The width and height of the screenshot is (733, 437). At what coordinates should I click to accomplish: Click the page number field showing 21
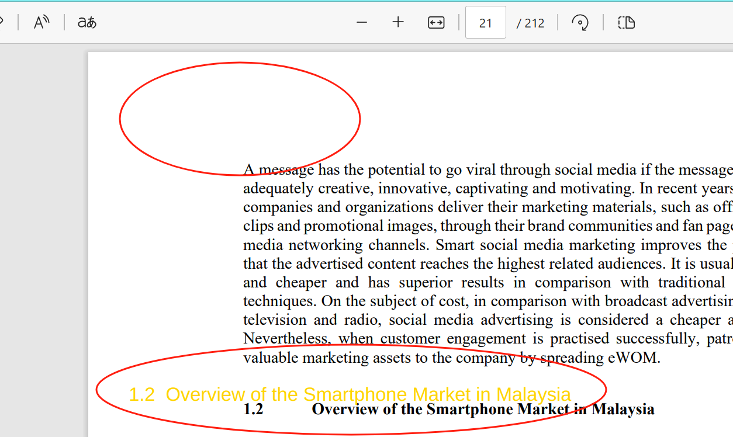click(486, 23)
